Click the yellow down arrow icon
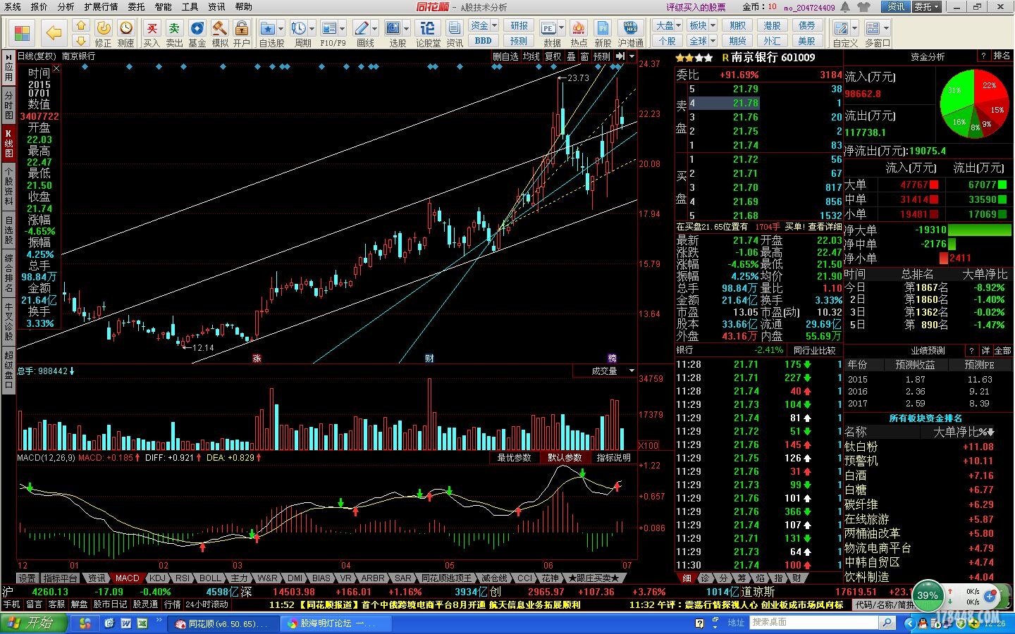The image size is (1015, 634). [x=81, y=41]
